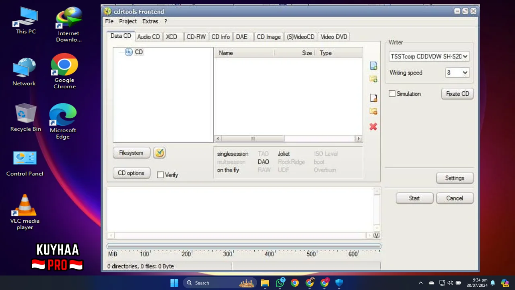Click the file list scroll right arrow
Viewport: 515px width, 290px height.
(x=358, y=139)
